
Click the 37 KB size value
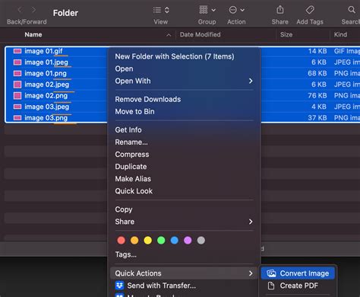click(317, 118)
